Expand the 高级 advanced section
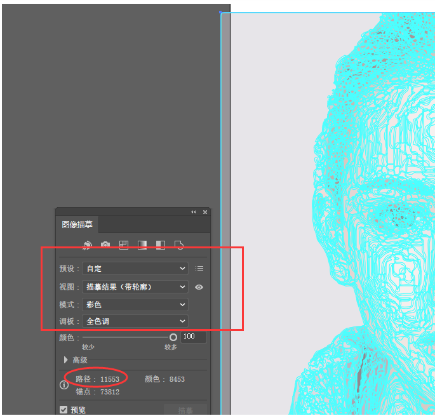The height and width of the screenshot is (416, 435). pos(66,359)
